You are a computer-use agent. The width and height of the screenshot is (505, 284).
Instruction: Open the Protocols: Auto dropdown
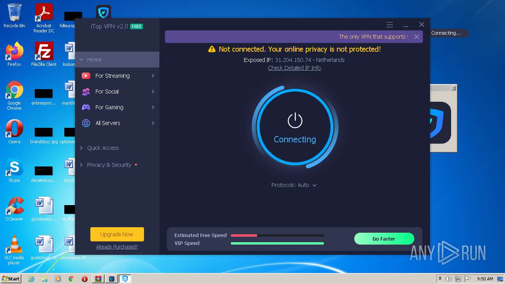[x=294, y=185]
